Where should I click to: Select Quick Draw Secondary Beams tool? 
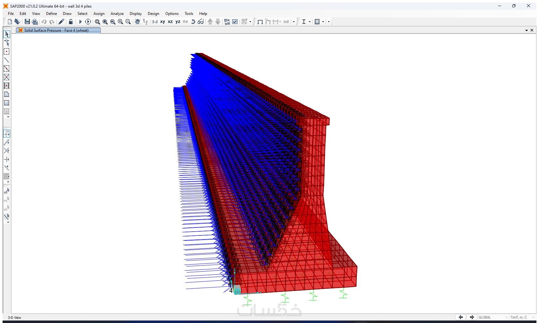7,86
